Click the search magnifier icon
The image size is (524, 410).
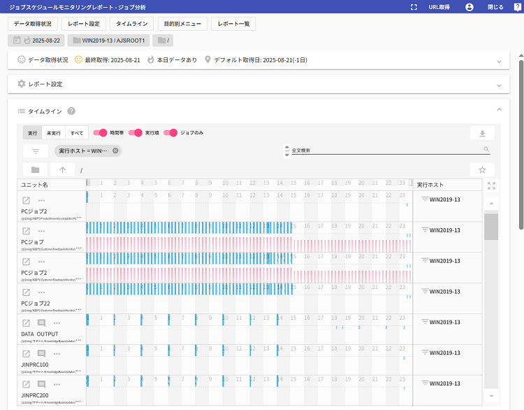coord(486,149)
